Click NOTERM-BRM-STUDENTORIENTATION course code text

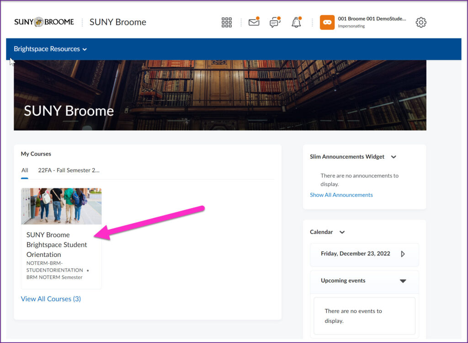55,267
